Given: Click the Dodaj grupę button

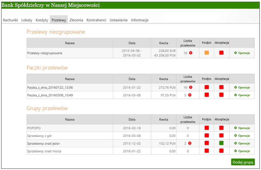Looking at the screenshot, I should (x=243, y=162).
